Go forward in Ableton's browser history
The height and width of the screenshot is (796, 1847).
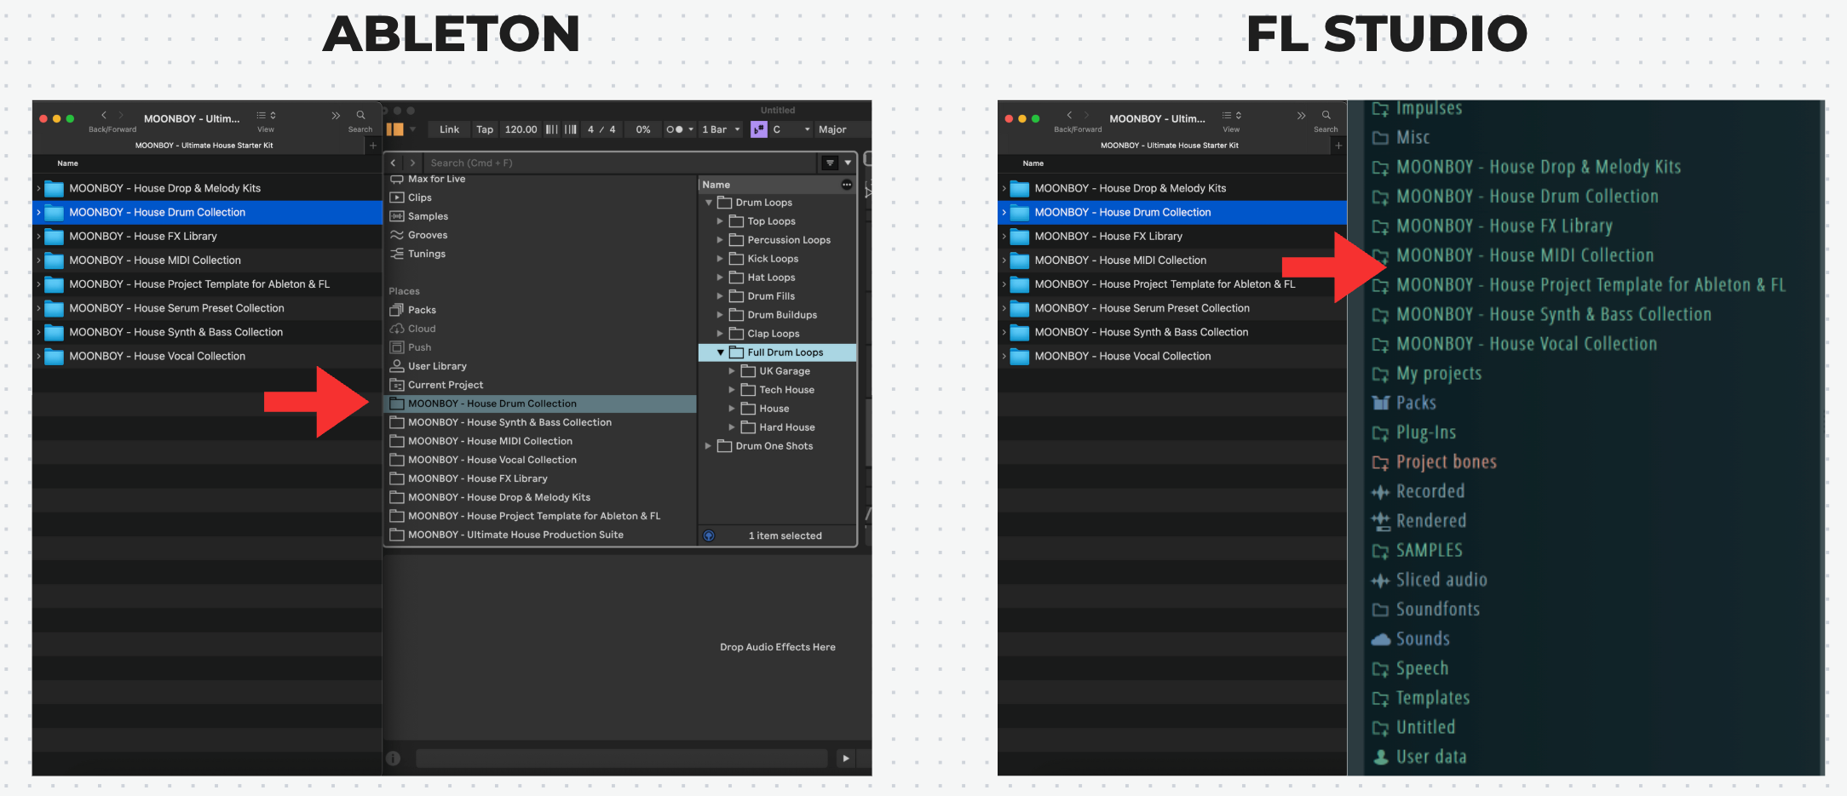coord(412,163)
